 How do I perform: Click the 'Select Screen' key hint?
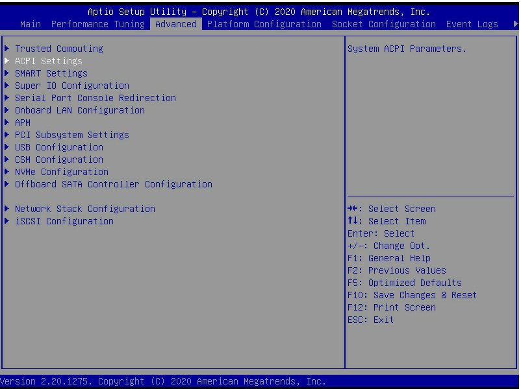[392, 209]
